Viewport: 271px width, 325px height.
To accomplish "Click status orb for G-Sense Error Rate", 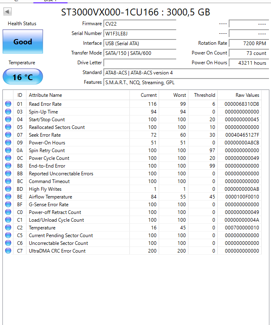I will [x=8, y=204].
